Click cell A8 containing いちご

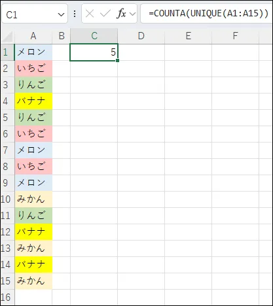click(33, 167)
